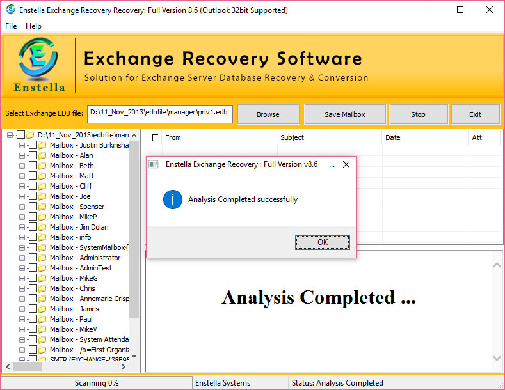505x390 pixels.
Task: Expand the Mailbox - James node
Action: tap(22, 309)
